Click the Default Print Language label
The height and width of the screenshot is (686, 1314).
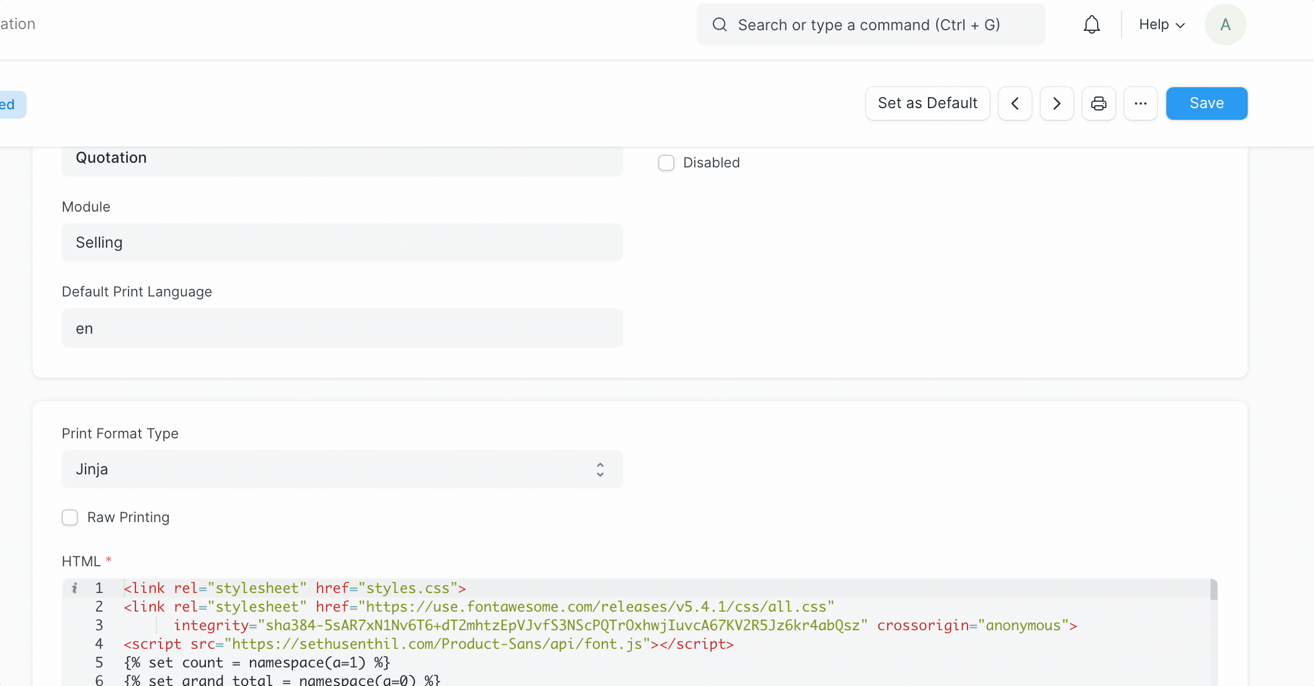click(137, 292)
